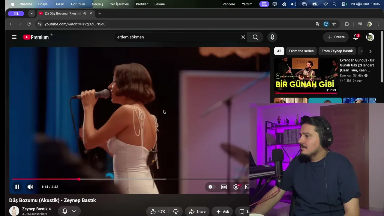The image size is (384, 216).
Task: Click the purple screen-share pill in tab strip
Action: click(x=16, y=13)
